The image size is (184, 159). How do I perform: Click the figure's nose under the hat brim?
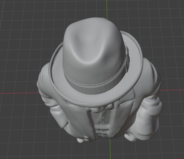tap(96, 110)
